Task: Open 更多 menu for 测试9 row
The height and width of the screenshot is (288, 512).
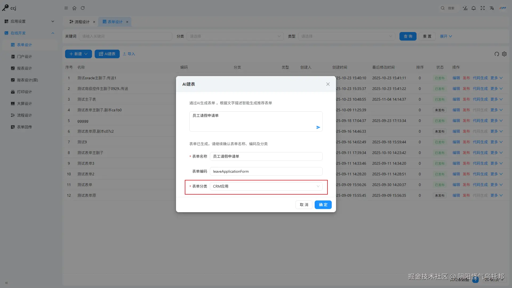Action: (x=496, y=142)
